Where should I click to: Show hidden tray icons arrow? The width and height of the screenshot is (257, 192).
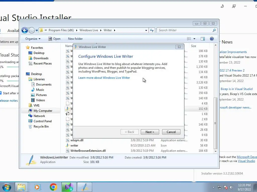click(213, 187)
